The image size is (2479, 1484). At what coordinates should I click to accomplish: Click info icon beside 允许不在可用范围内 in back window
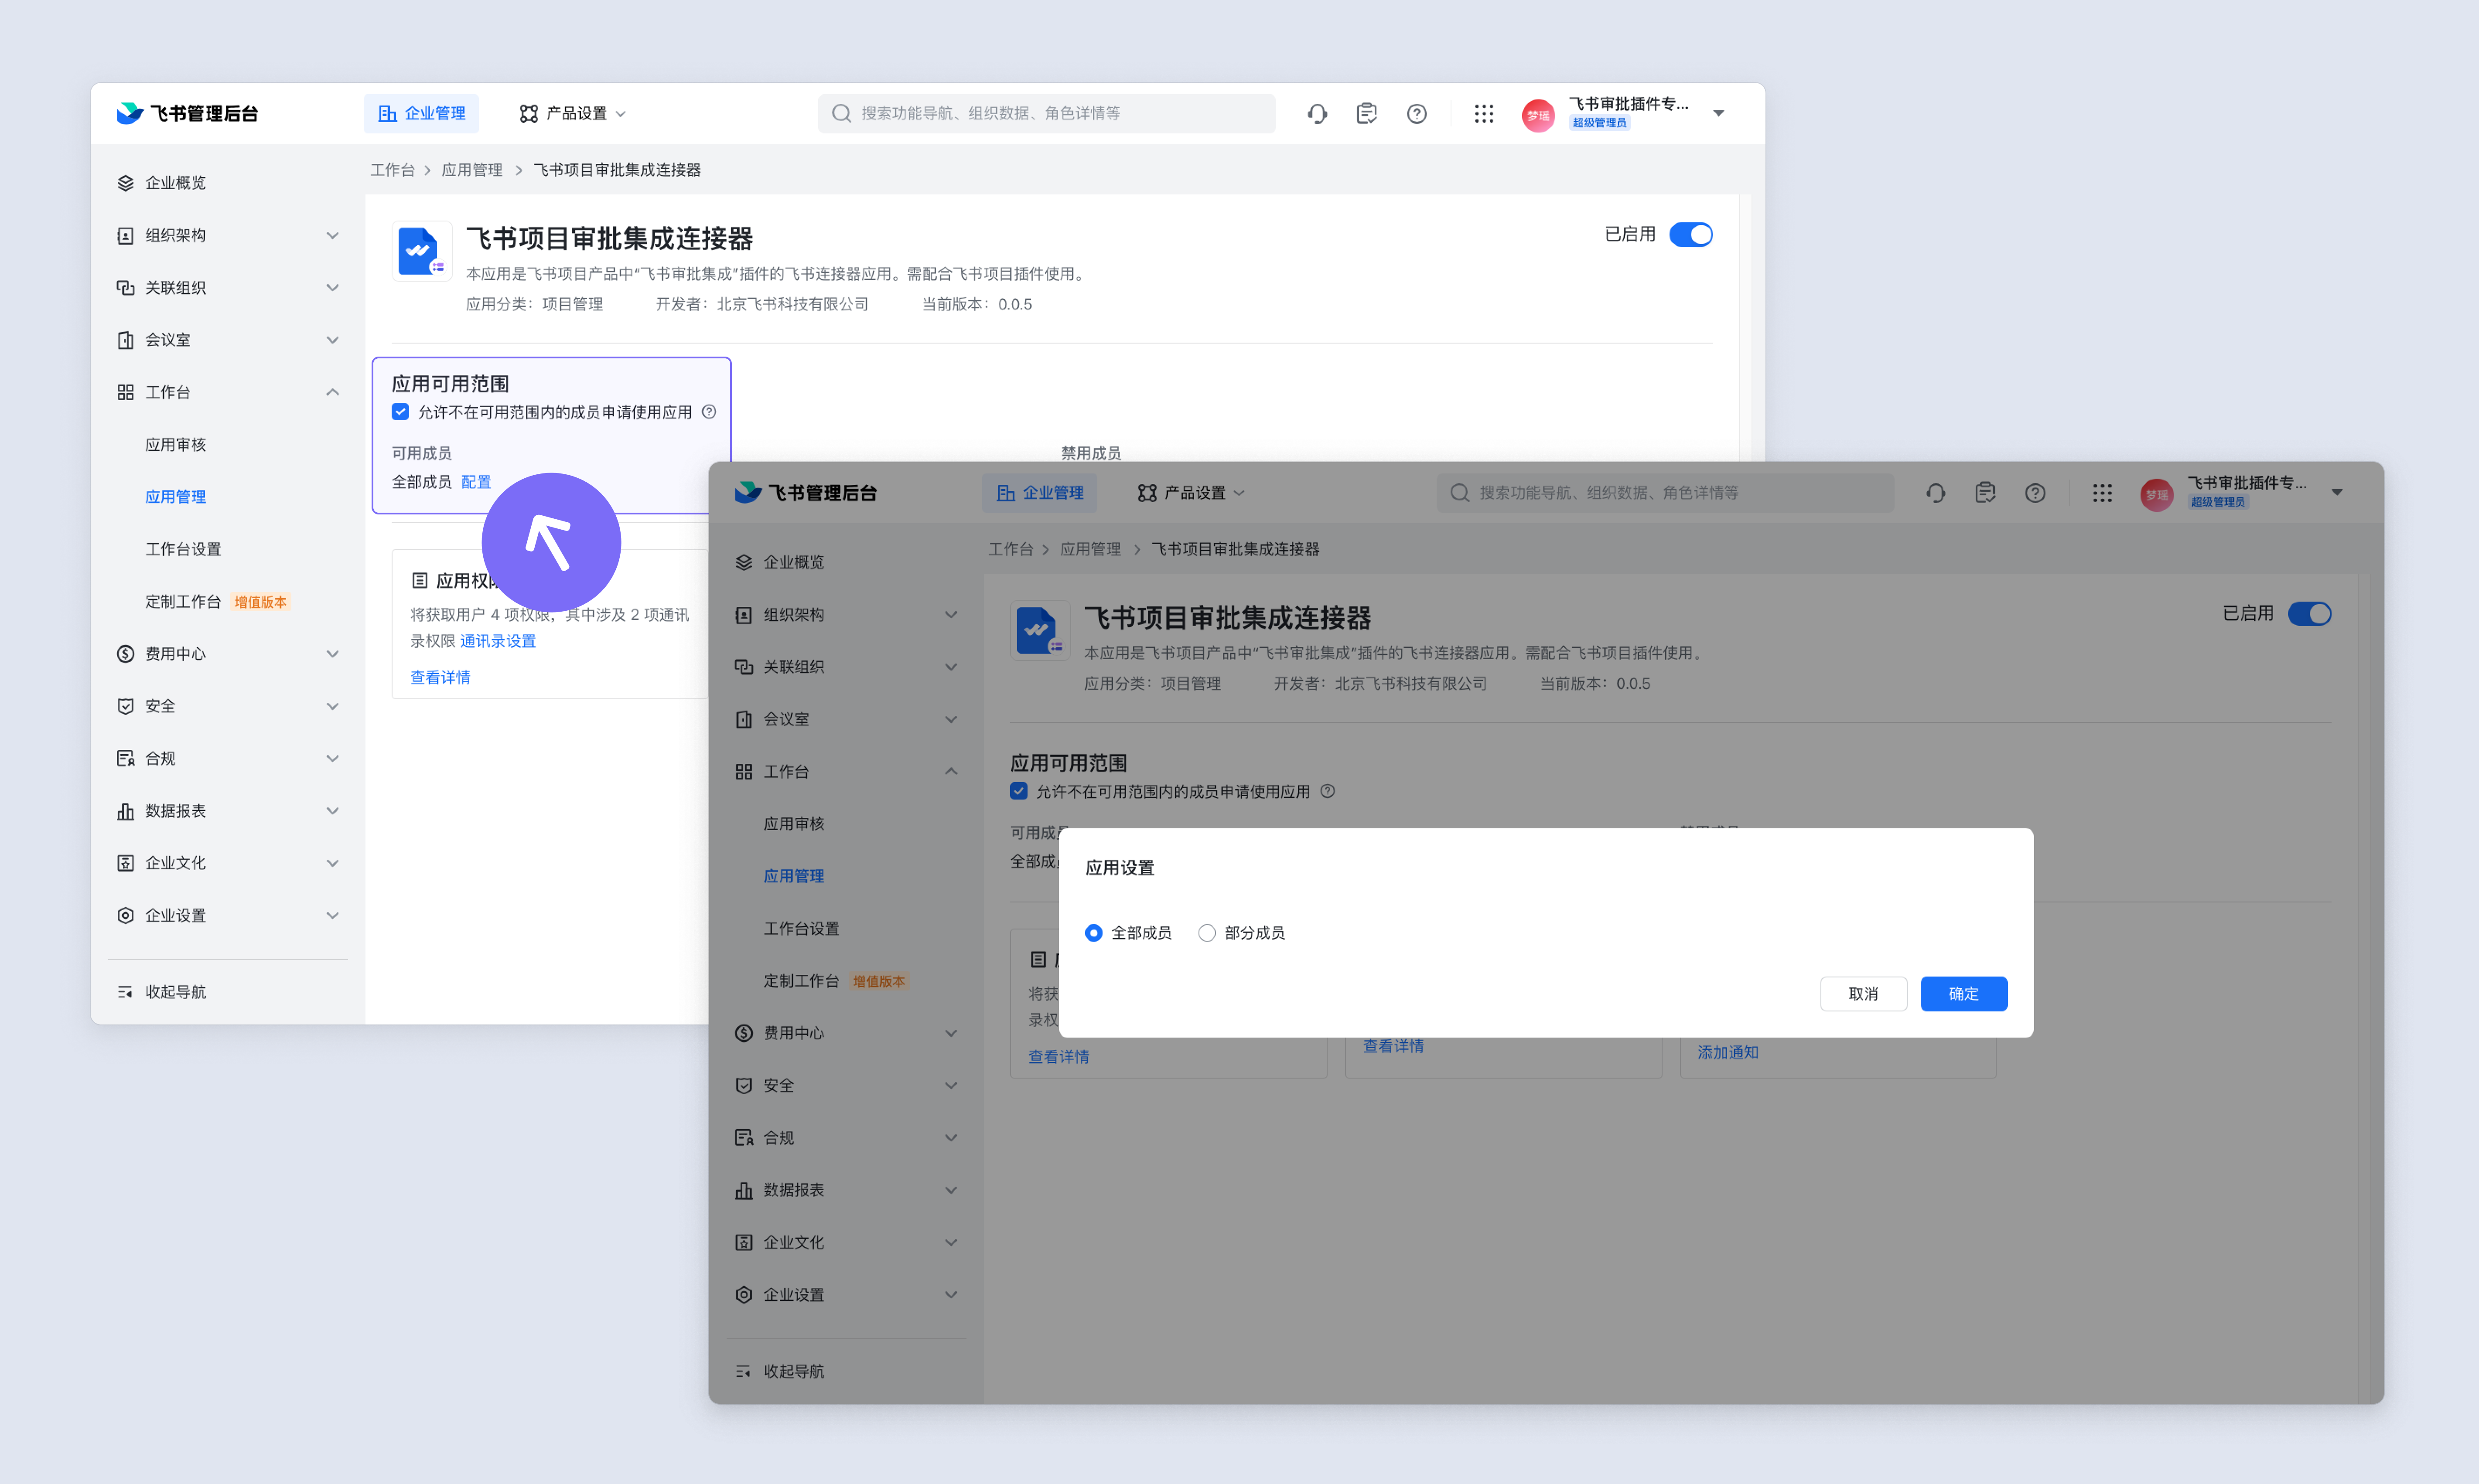[709, 412]
